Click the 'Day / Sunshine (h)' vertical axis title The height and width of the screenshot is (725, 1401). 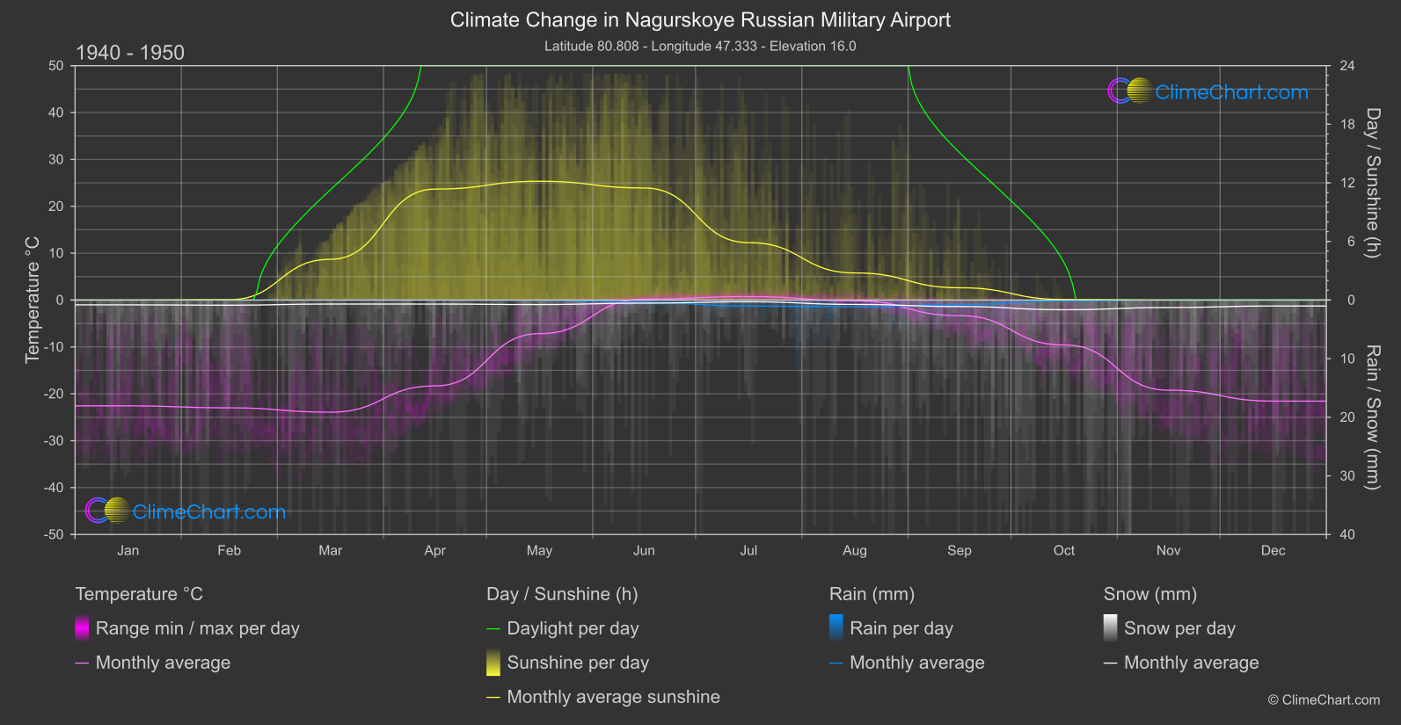[1372, 183]
